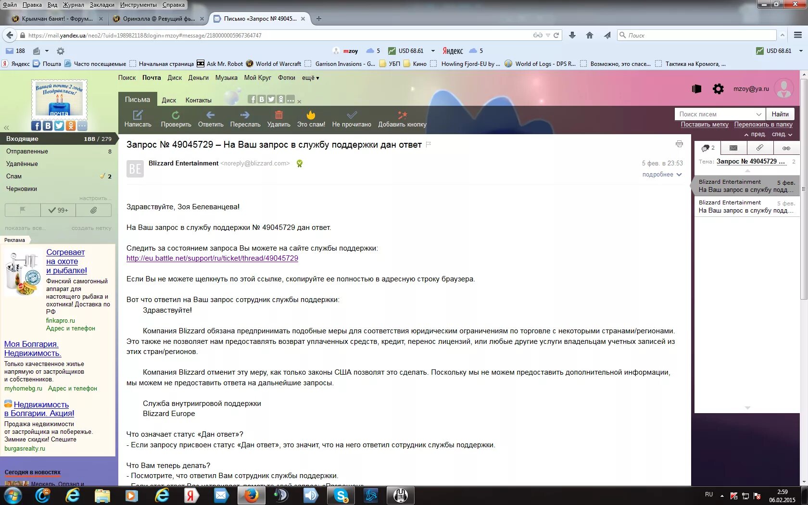
Task: Click Поставить метку link
Action: point(705,124)
